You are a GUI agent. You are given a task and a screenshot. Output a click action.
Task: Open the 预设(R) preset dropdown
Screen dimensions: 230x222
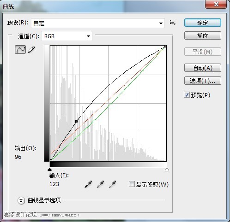98,23
